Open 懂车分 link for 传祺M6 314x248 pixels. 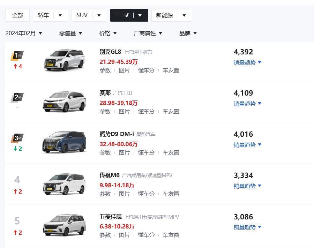tap(146, 194)
